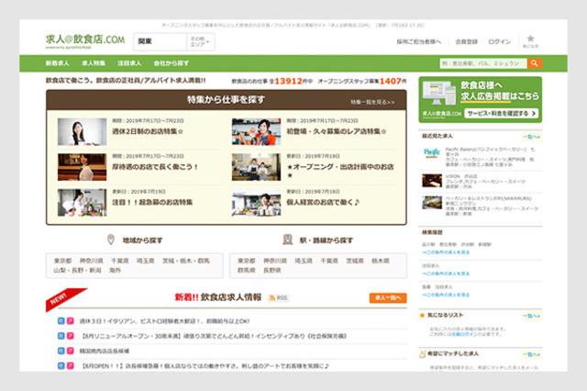This screenshot has width=587, height=391.
Task: Click the Pacific Bakery logo thumbnail
Action: coord(432,153)
